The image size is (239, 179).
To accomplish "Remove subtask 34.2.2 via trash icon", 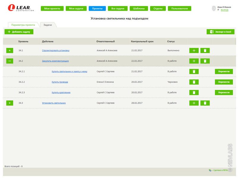I will [194, 82].
